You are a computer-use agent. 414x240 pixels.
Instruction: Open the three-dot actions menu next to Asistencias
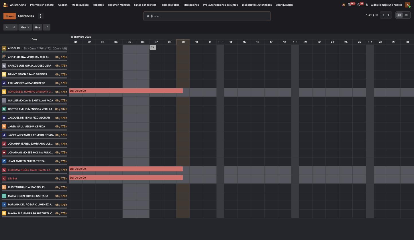click(x=41, y=16)
